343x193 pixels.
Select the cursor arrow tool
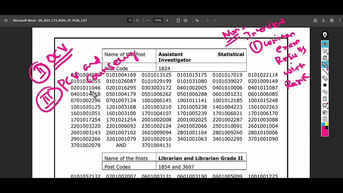tap(325, 51)
